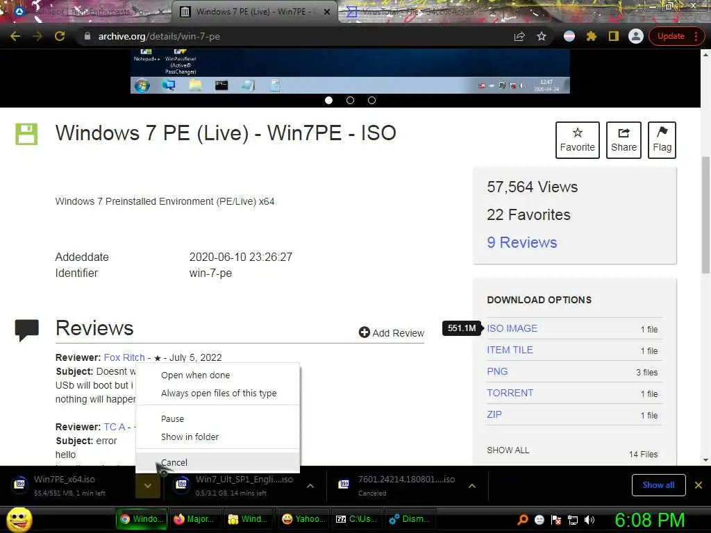
Task: Open the browser side panel icon
Action: [614, 36]
